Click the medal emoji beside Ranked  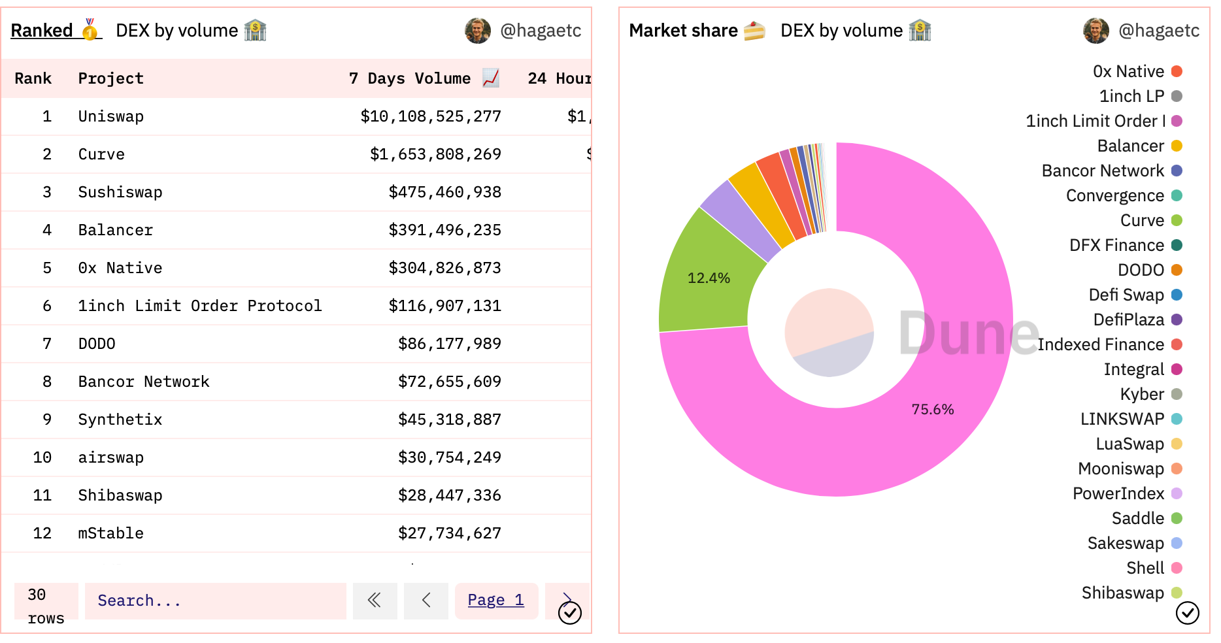tap(90, 29)
